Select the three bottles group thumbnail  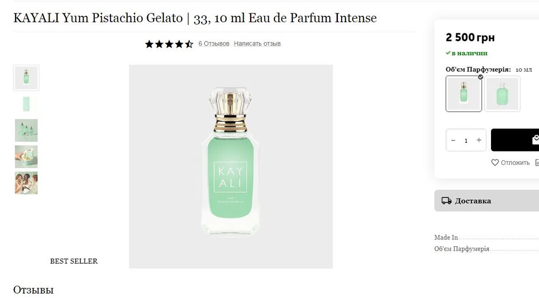26,130
